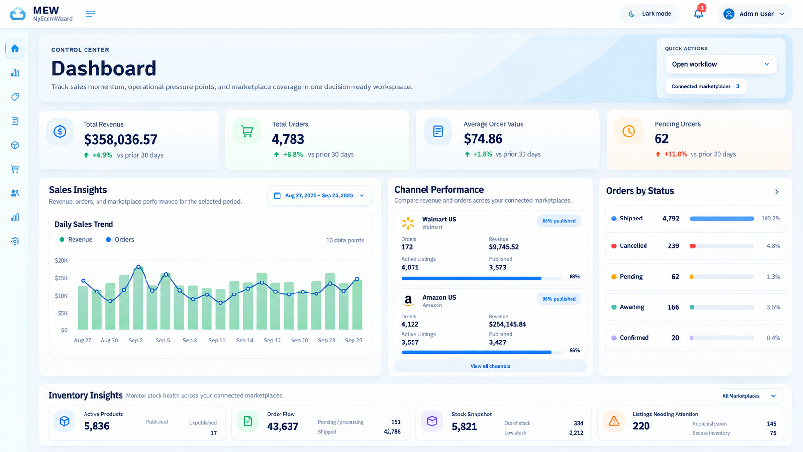
Task: Click the $358,036.57 revenue value
Action: [121, 140]
